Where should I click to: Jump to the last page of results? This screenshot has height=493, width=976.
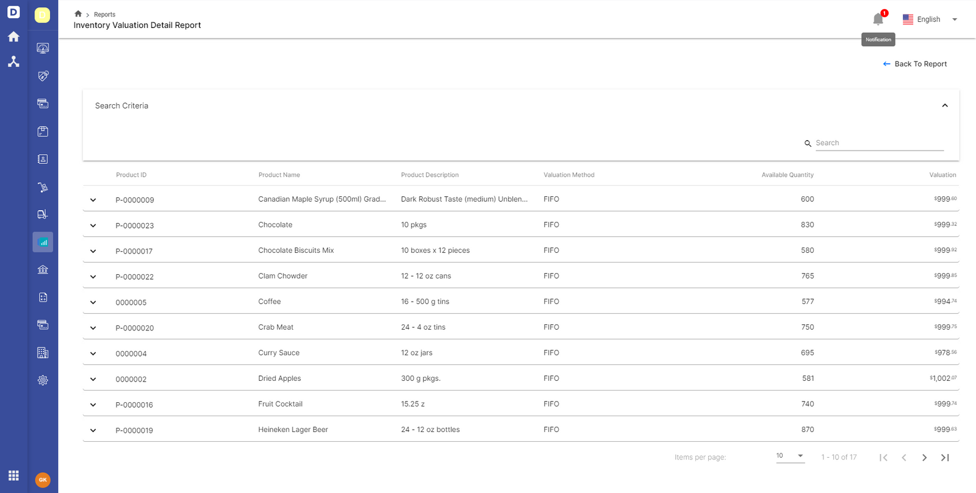click(x=945, y=458)
